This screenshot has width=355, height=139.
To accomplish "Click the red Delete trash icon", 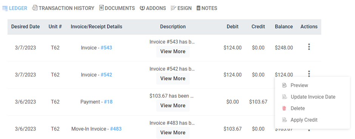I will click(x=284, y=108).
